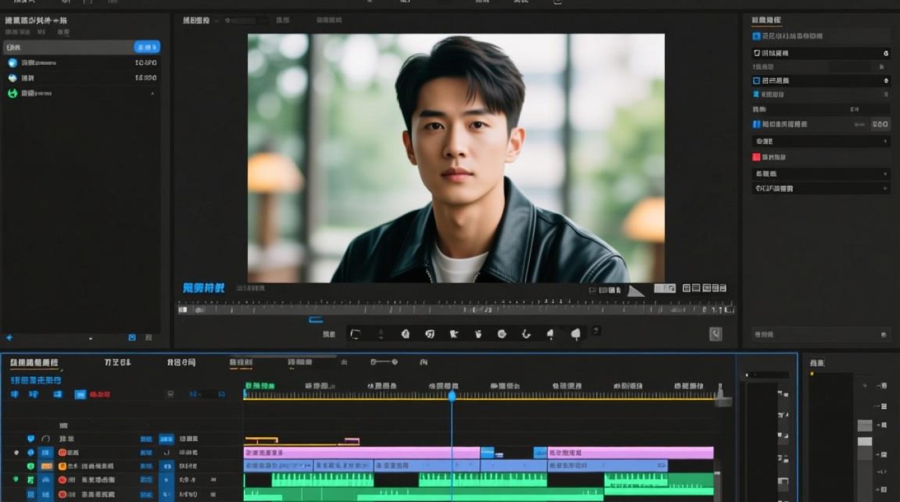Switch to the second tab in timeline panel header
This screenshot has width=900, height=502.
[118, 362]
